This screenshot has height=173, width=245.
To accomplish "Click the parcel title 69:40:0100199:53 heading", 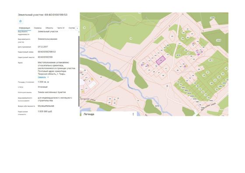I will tap(42, 15).
